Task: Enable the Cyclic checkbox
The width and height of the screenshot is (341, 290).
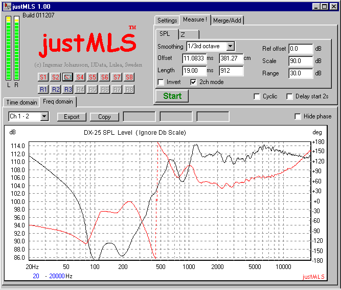Action: (x=257, y=96)
